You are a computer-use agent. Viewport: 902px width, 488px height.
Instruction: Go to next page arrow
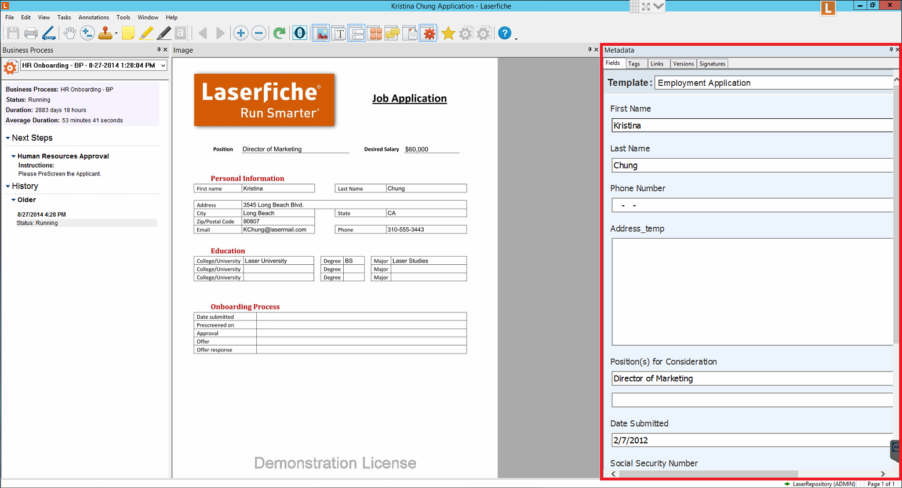click(220, 33)
